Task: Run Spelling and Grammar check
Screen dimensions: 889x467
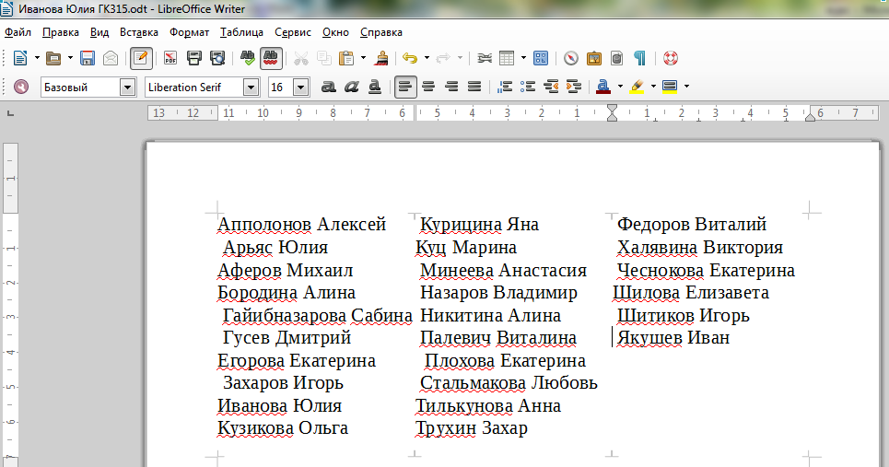Action: [x=247, y=58]
